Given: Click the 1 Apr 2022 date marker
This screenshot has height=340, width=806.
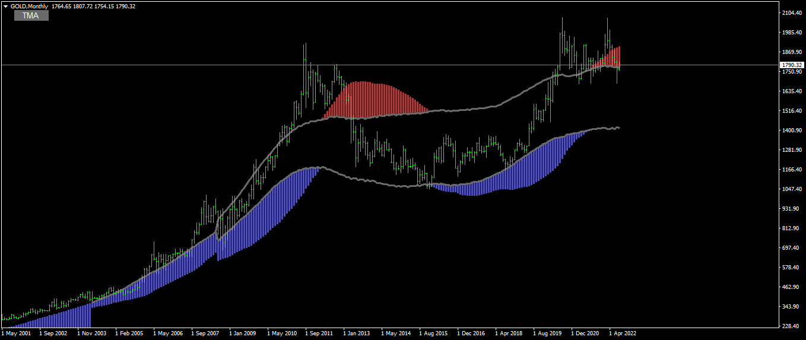Looking at the screenshot, I should [x=623, y=333].
